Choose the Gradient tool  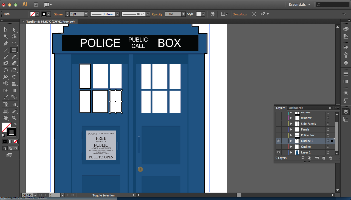pos(14,91)
